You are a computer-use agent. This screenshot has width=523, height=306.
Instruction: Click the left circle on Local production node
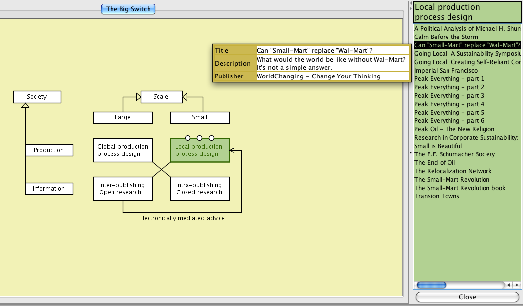tap(187, 138)
